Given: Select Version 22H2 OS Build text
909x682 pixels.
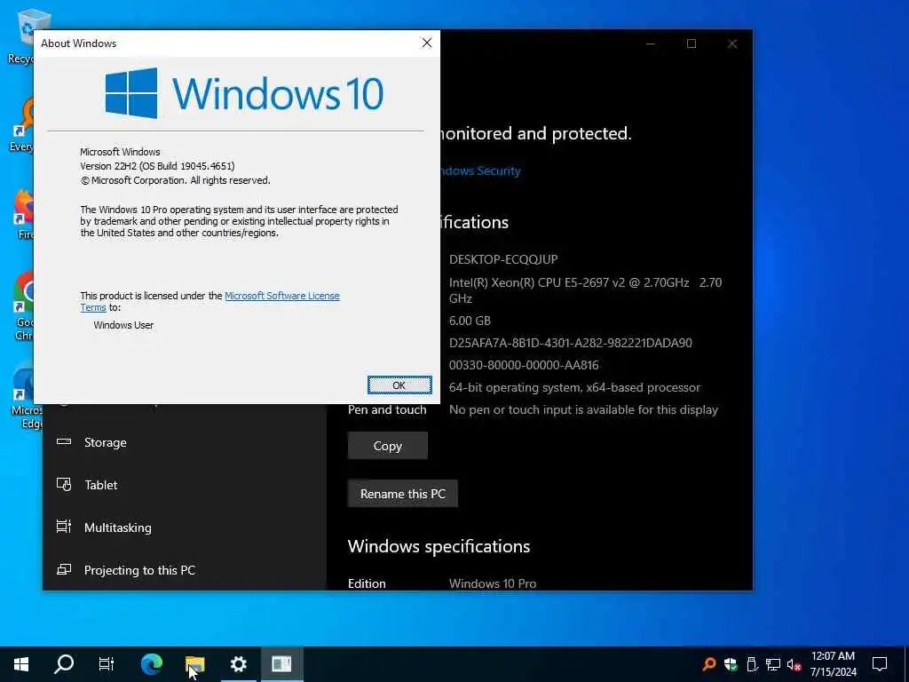Looking at the screenshot, I should 157,166.
